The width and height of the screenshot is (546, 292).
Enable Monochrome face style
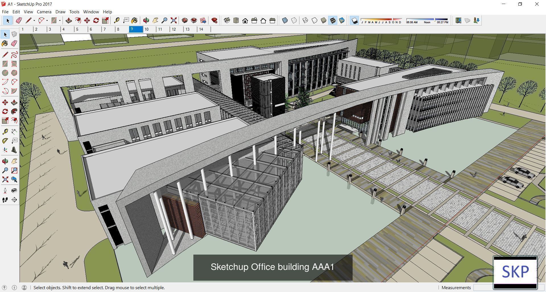coord(342,20)
